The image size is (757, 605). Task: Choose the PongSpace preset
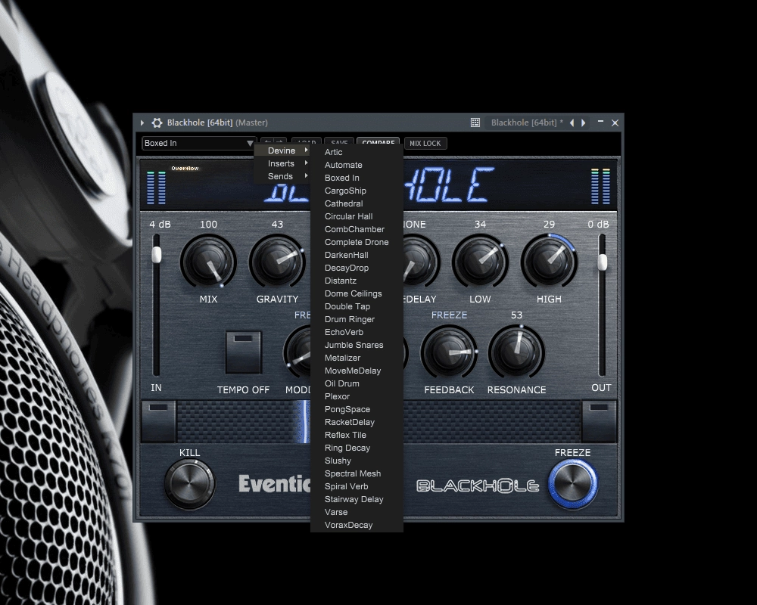(357, 410)
